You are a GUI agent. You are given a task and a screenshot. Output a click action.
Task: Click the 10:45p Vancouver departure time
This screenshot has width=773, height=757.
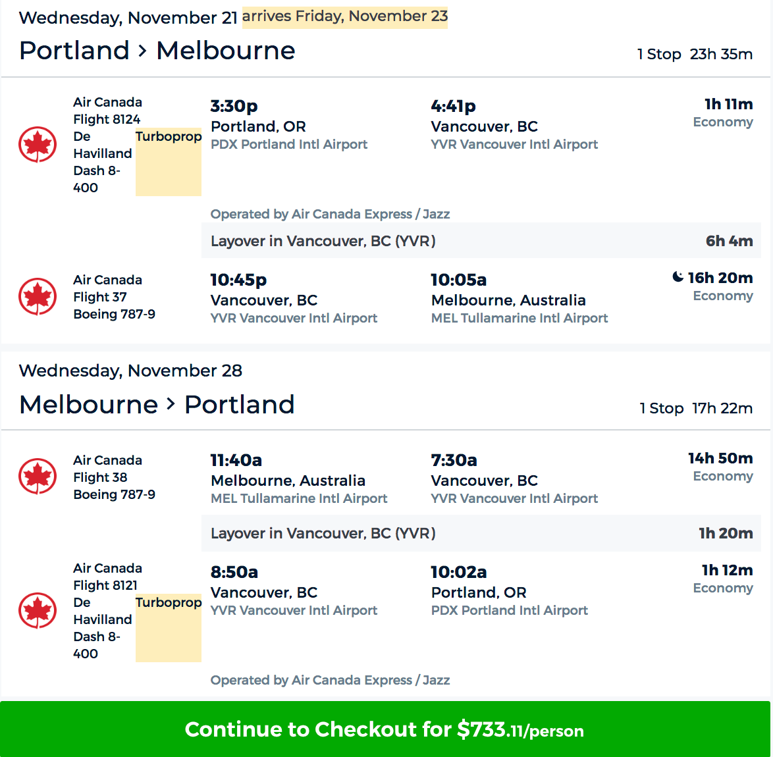pyautogui.click(x=238, y=280)
